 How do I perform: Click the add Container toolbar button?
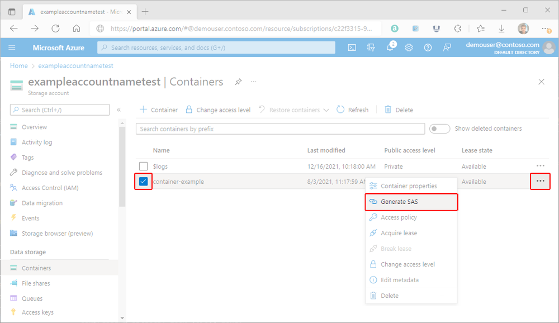pos(159,110)
